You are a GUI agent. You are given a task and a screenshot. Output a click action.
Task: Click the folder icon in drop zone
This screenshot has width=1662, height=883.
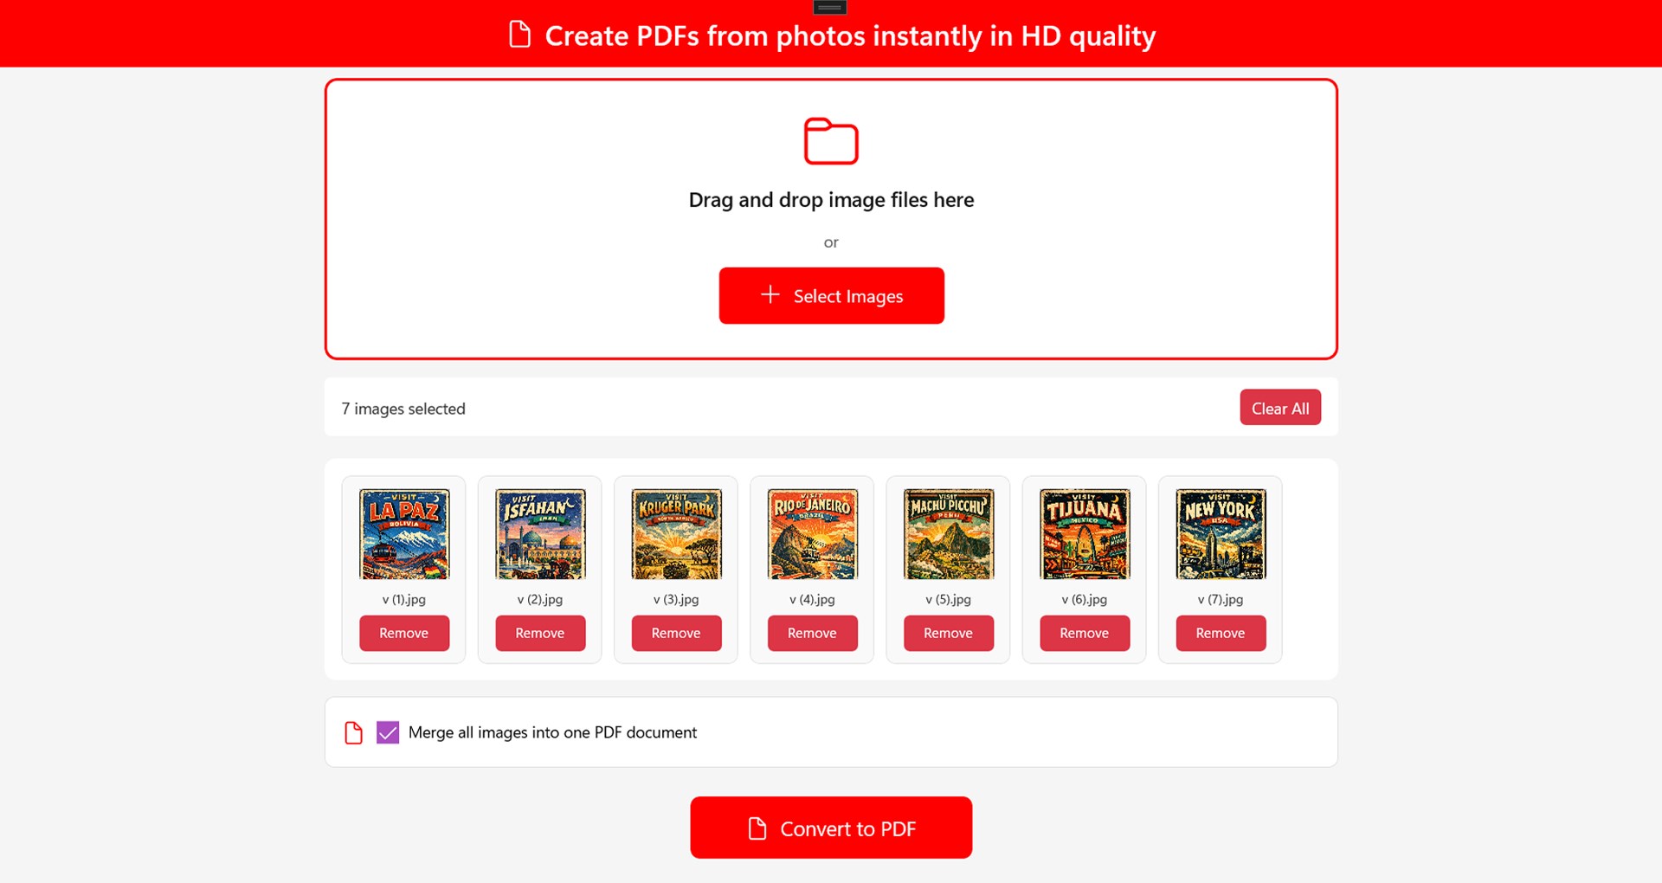(x=831, y=141)
